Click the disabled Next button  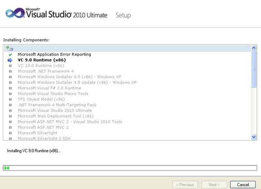pos(214,185)
